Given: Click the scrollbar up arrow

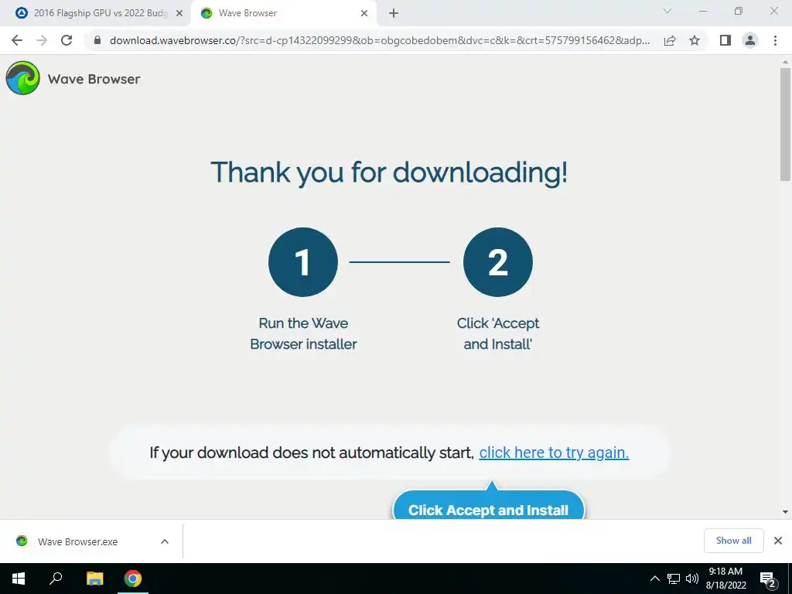Looking at the screenshot, I should coord(785,62).
